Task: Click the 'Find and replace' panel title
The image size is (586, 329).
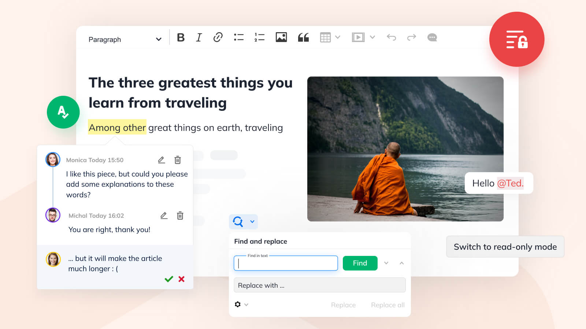Action: click(261, 241)
